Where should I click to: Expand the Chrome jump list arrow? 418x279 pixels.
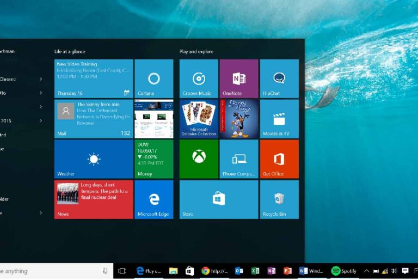(41, 78)
